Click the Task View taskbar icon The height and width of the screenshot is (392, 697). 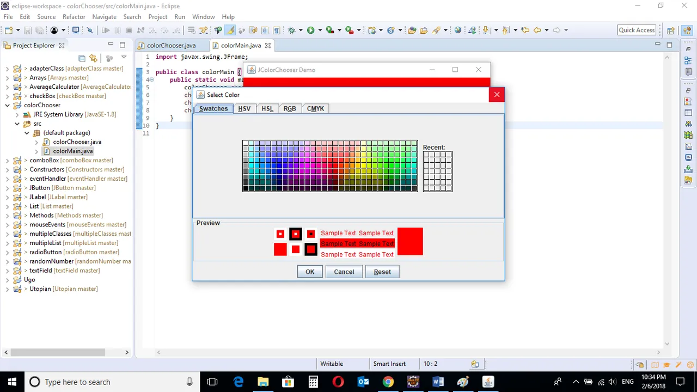212,382
